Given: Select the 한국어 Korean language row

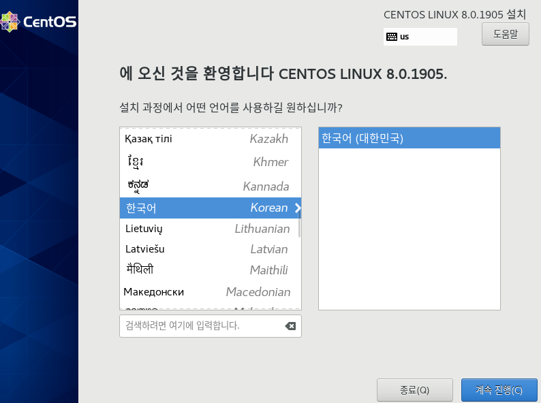Looking at the screenshot, I should pos(211,208).
